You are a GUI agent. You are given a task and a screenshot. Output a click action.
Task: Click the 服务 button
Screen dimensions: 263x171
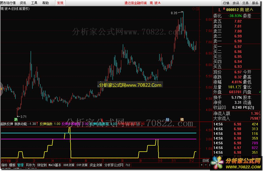(x=255, y=3)
